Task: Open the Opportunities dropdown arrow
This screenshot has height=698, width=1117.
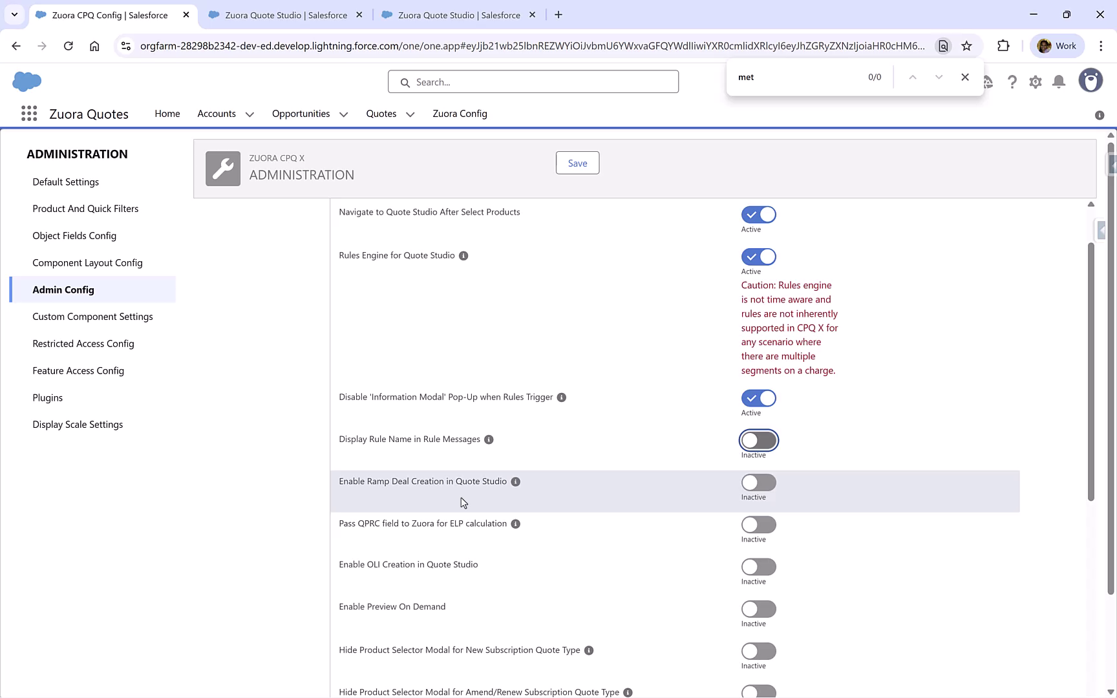Action: pyautogui.click(x=343, y=114)
